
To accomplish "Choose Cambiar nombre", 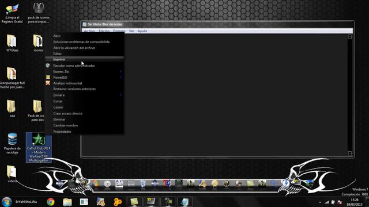I will 84,125.
